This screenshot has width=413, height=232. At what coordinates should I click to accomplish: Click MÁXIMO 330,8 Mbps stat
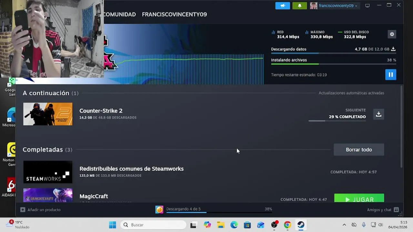point(319,34)
